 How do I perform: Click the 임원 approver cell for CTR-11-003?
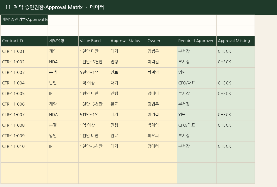[x=197, y=73]
